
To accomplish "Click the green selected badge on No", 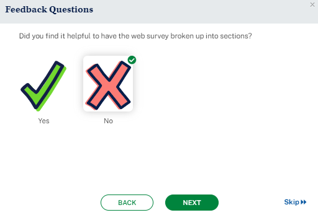I will click(132, 60).
